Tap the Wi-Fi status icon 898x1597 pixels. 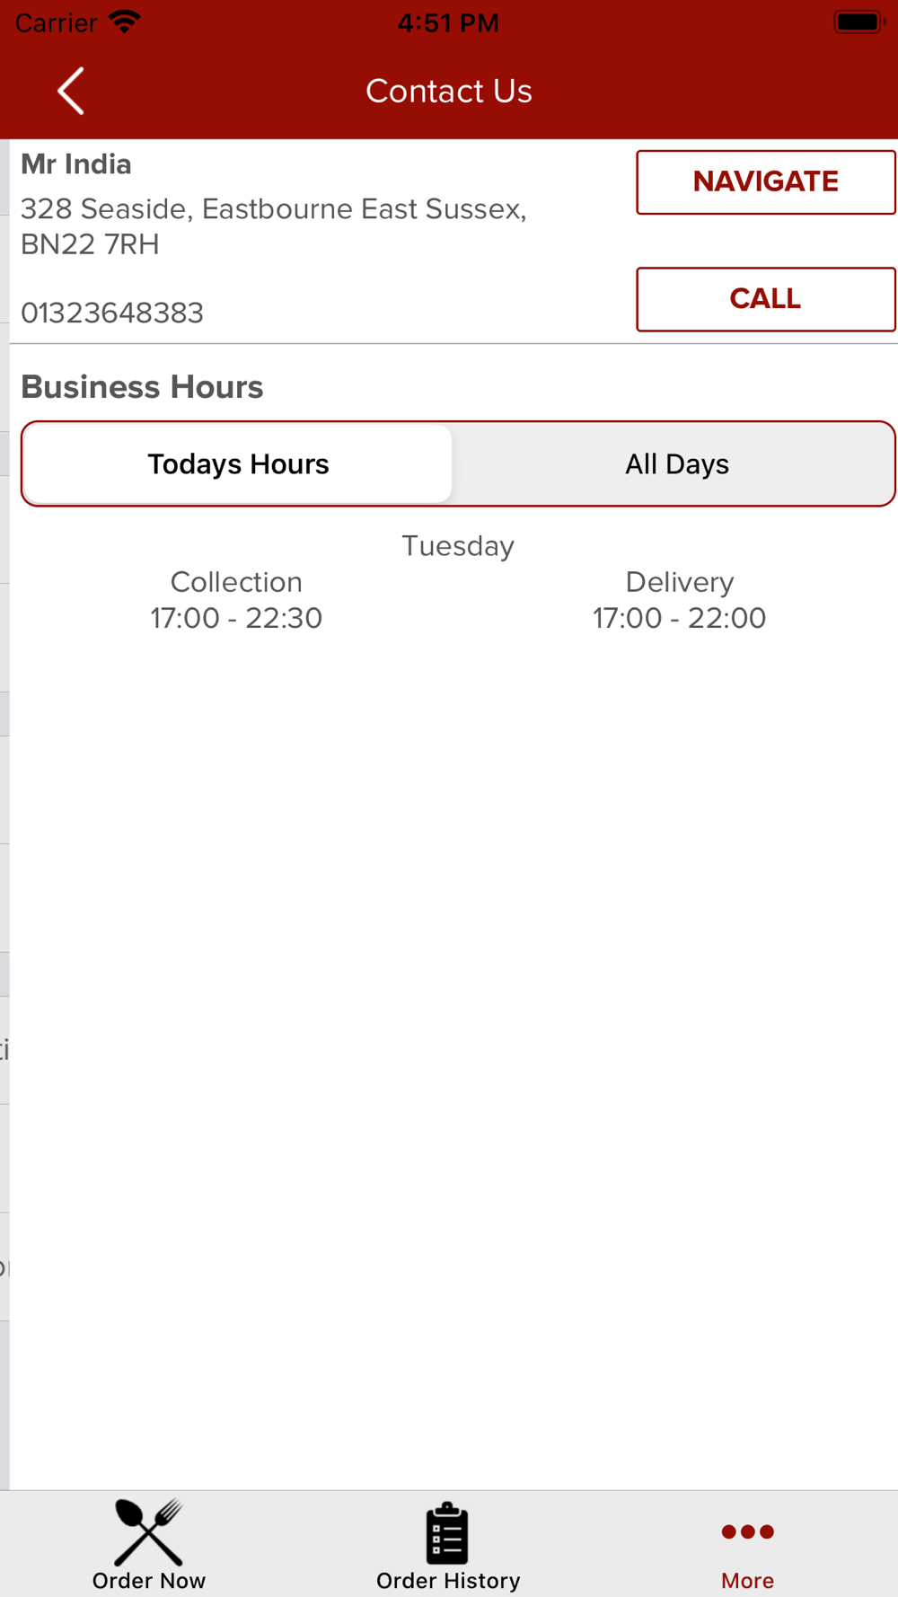pyautogui.click(x=125, y=22)
